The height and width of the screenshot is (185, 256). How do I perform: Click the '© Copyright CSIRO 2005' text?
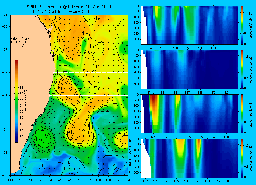(130, 156)
